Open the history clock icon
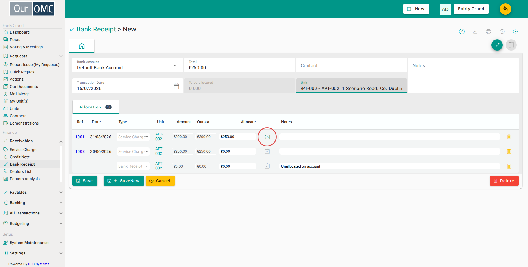This screenshot has height=267, width=528. (x=502, y=31)
